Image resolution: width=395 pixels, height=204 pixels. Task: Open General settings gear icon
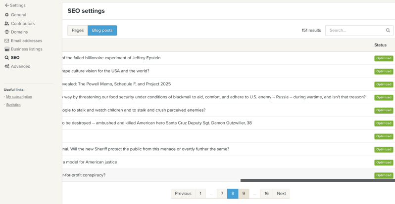click(x=6, y=15)
